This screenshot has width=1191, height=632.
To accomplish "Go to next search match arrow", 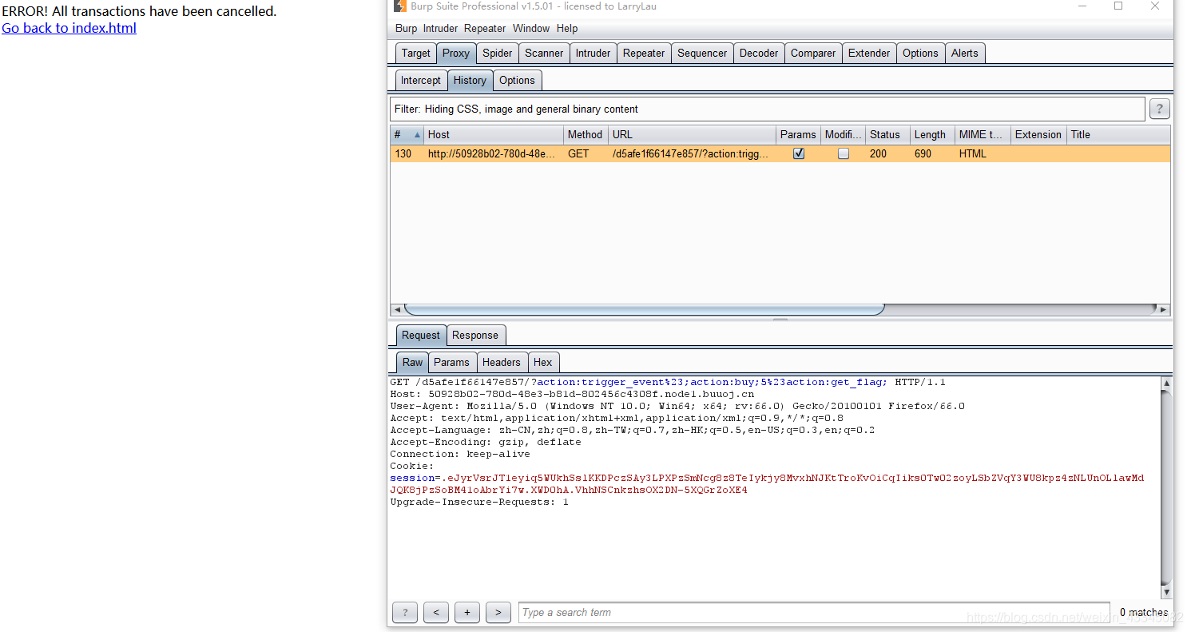I will (498, 613).
